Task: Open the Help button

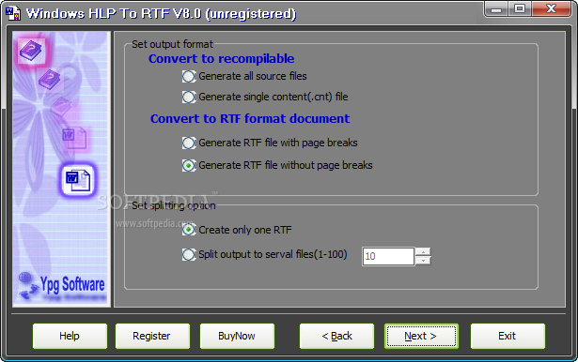Action: tap(70, 336)
